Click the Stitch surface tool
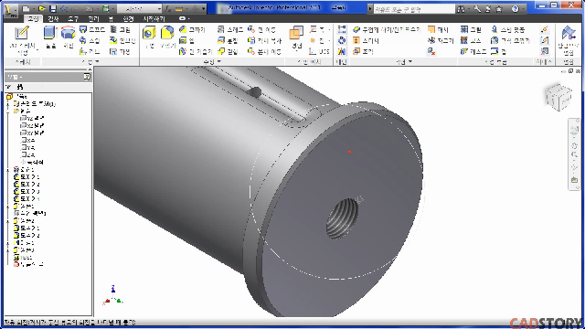The width and height of the screenshot is (585, 329). coord(366,40)
